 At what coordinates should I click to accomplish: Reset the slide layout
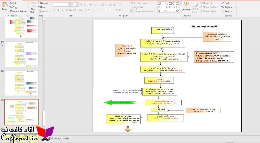[42, 7]
